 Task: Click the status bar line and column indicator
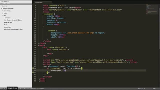pyautogui.click(x=3, y=89)
